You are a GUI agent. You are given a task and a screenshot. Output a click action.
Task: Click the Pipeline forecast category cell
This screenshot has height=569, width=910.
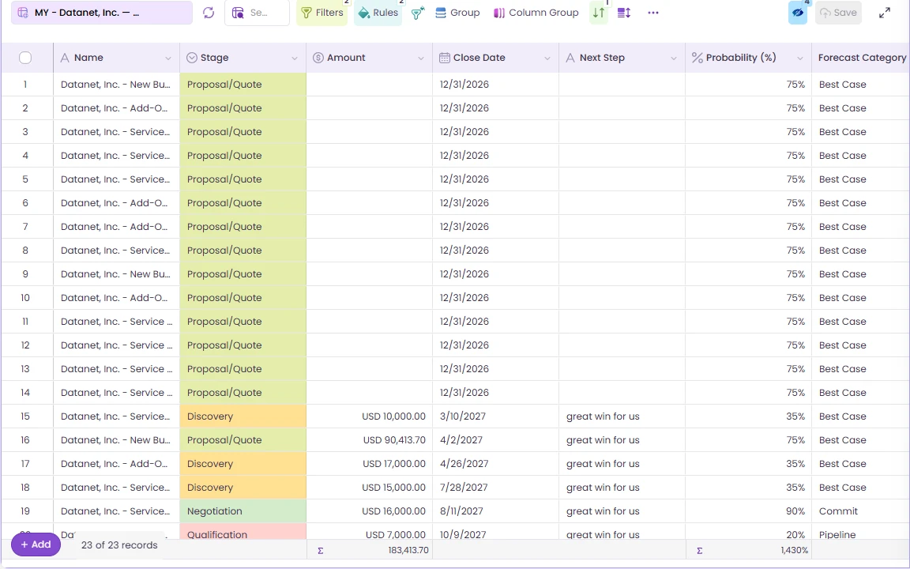coord(861,532)
